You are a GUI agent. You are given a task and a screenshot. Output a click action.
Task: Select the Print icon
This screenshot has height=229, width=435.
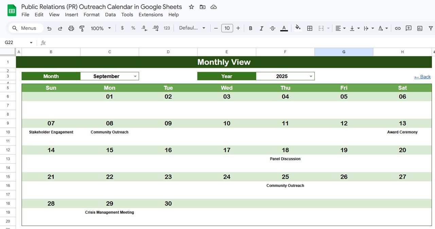click(x=71, y=28)
